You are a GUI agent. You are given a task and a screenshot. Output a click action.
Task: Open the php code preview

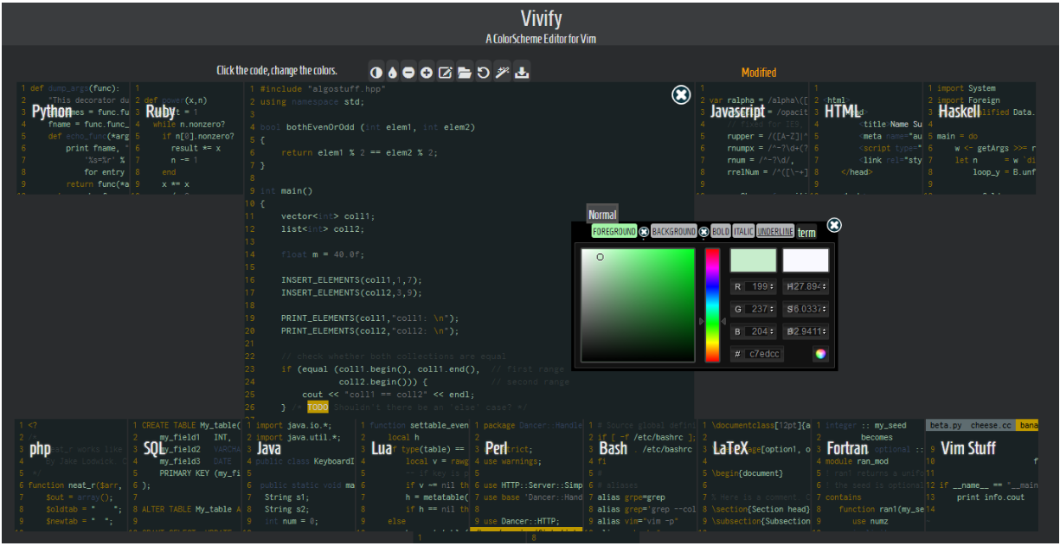point(73,475)
